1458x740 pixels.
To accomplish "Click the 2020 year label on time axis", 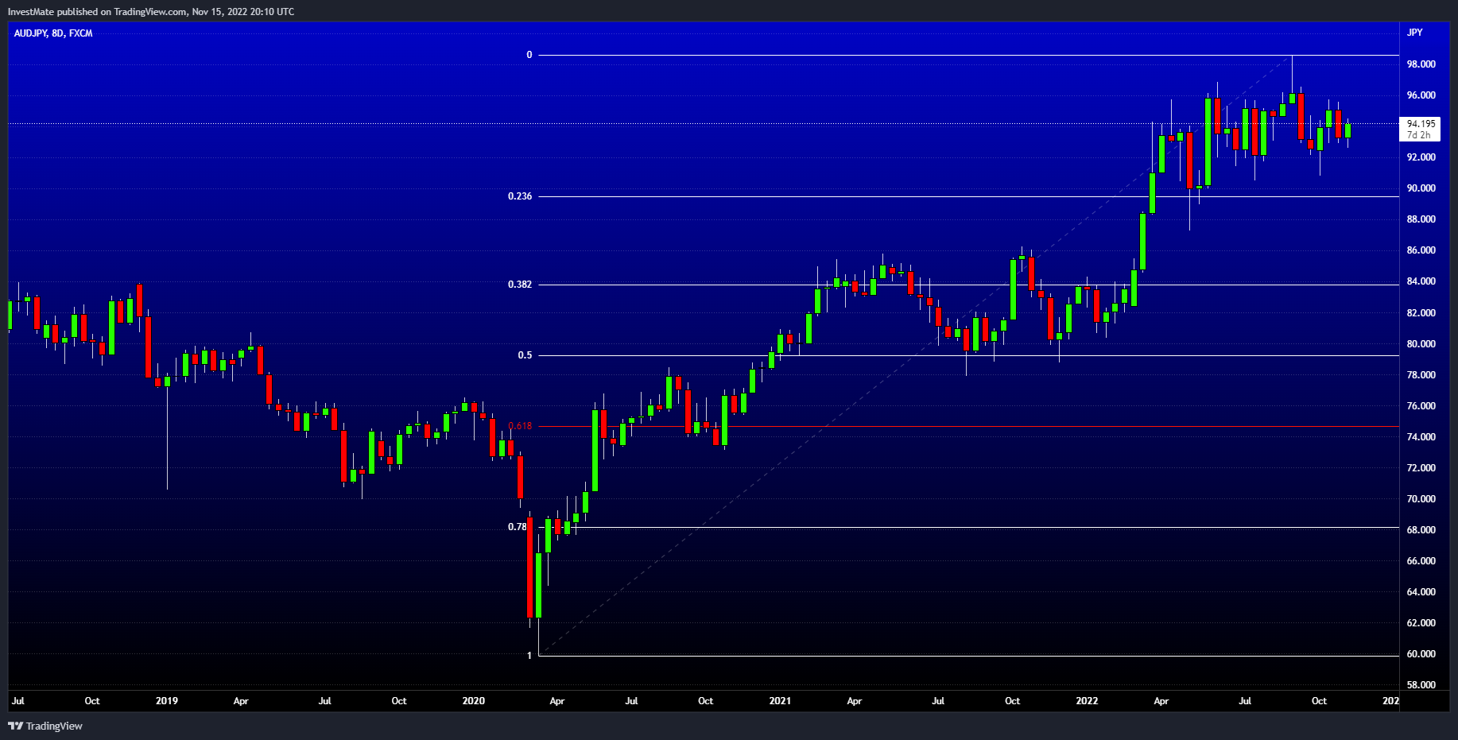I will click(473, 701).
